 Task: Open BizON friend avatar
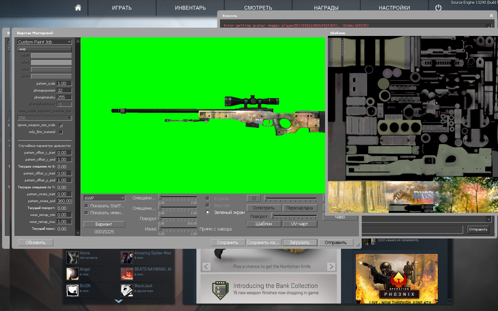(72, 290)
